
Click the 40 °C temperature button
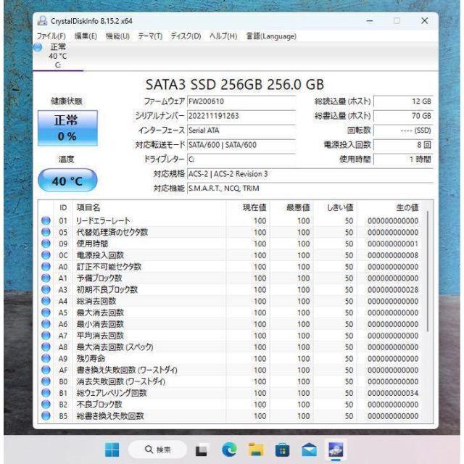tap(67, 181)
